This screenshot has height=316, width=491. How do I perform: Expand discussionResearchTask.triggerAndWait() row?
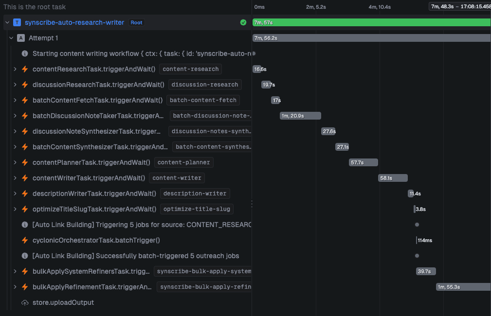pyautogui.click(x=15, y=85)
